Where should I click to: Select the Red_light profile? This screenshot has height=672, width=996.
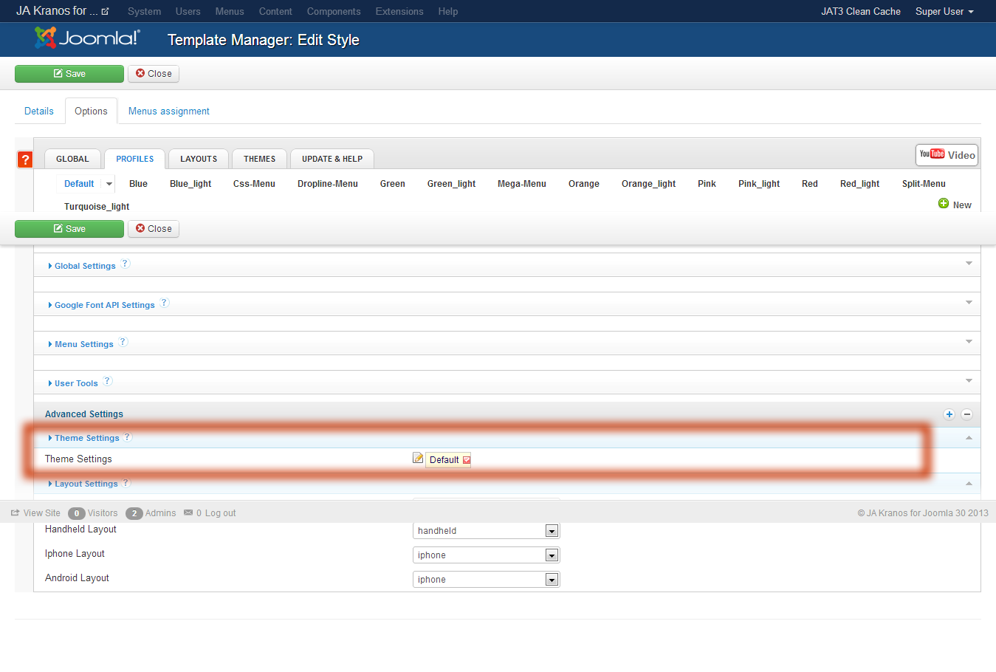click(x=859, y=184)
